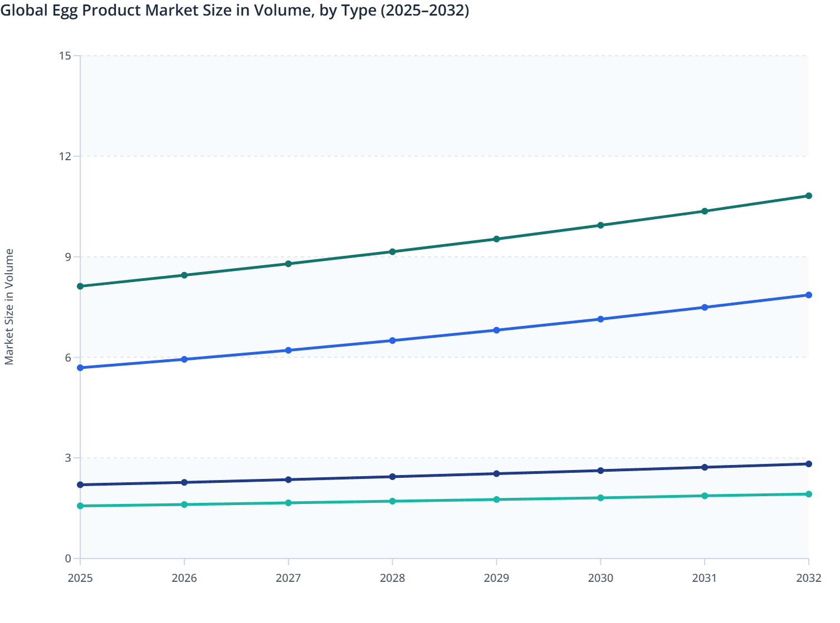The width and height of the screenshot is (840, 623).
Task: Select the 2030 x-axis year label
Action: tap(600, 578)
